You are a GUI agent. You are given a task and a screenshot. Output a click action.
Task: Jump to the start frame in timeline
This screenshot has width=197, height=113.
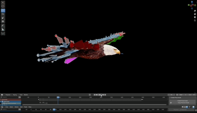pos(94,95)
